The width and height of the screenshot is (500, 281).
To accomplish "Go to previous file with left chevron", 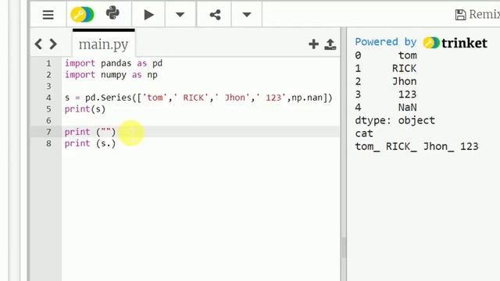I will pyautogui.click(x=38, y=44).
